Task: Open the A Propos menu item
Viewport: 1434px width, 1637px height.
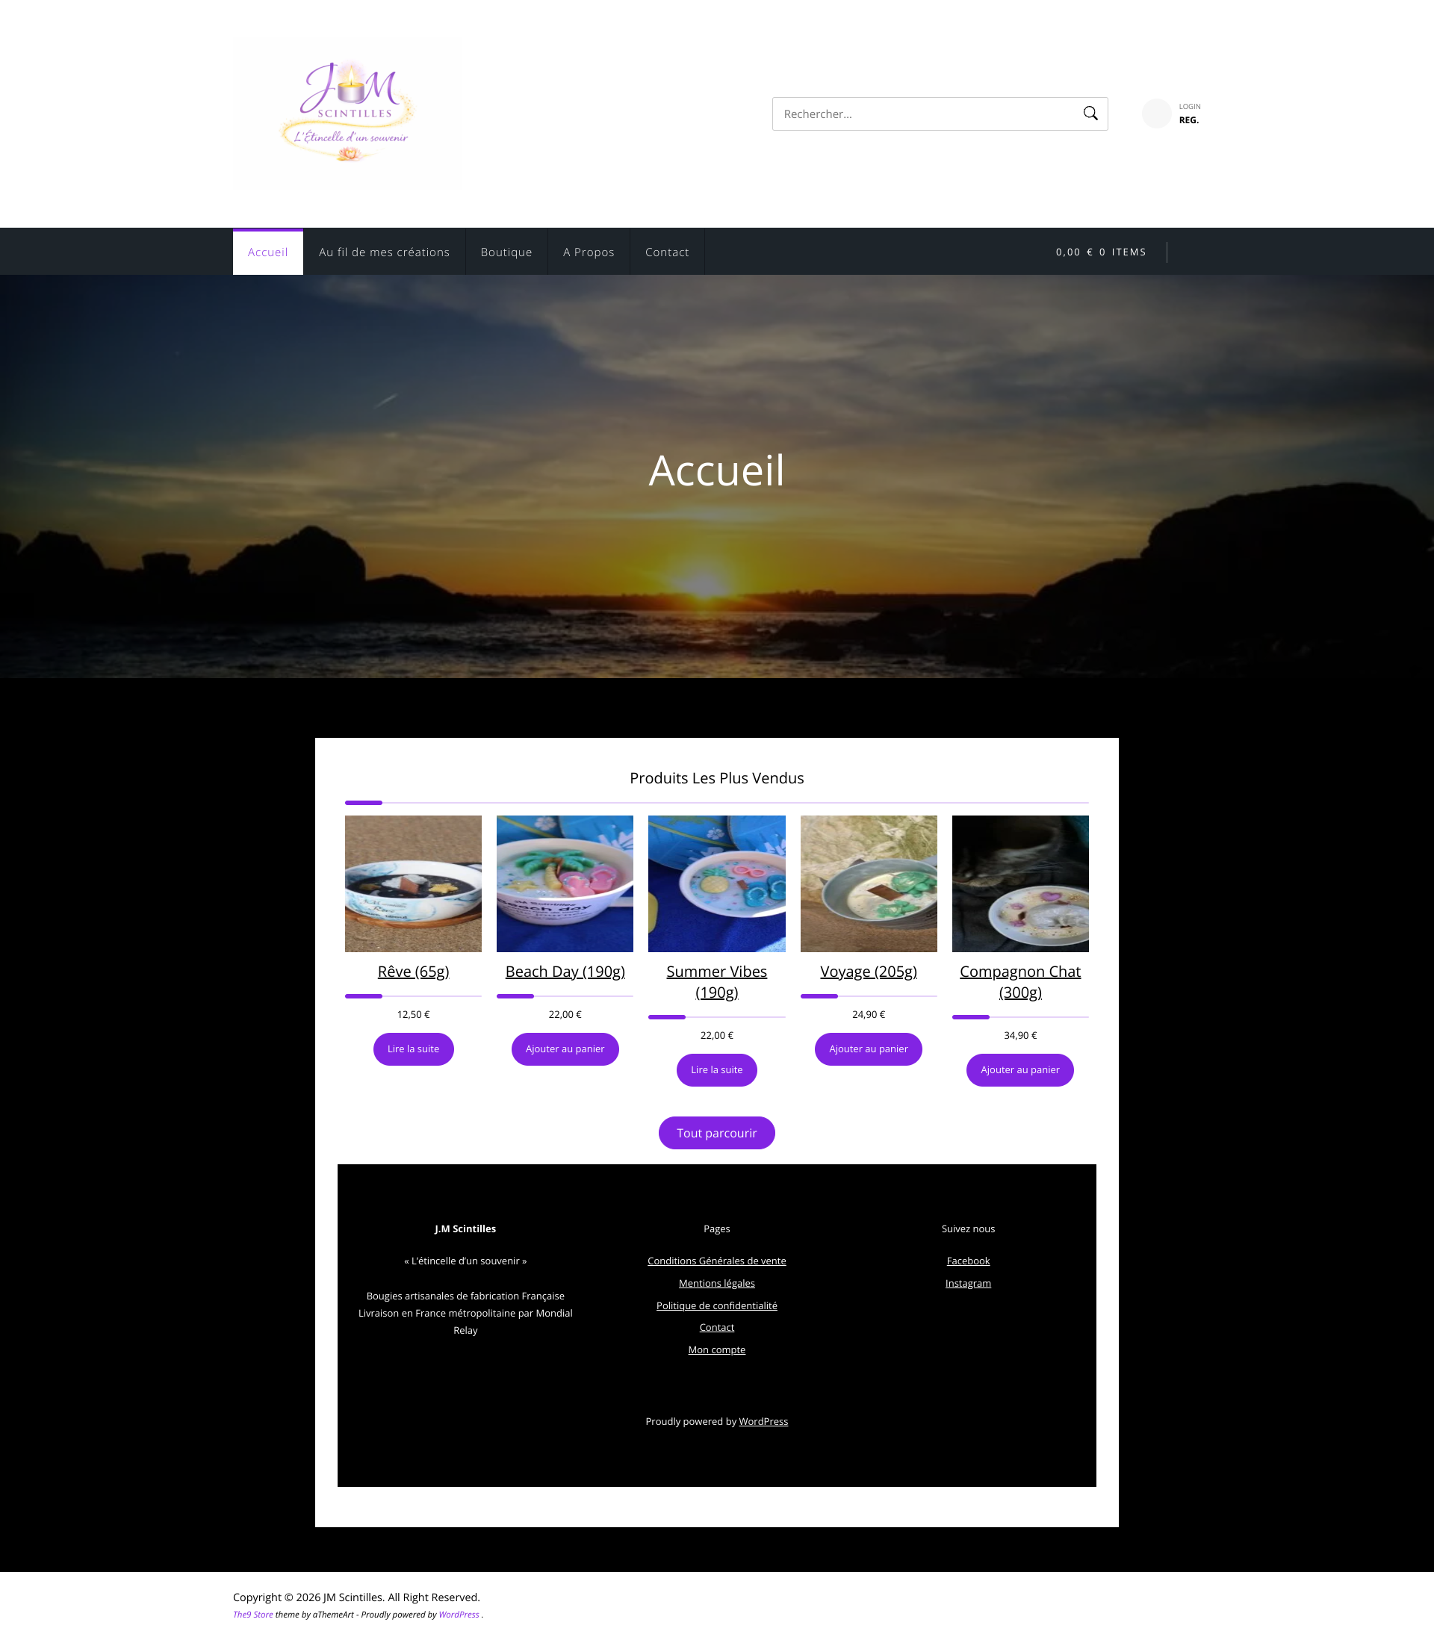Action: point(589,252)
